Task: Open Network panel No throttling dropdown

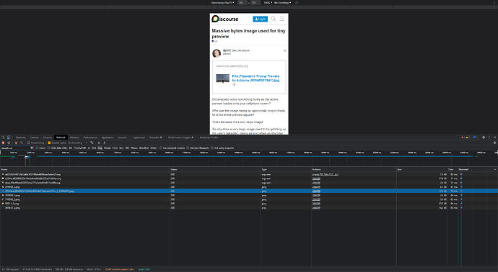Action: (x=77, y=142)
